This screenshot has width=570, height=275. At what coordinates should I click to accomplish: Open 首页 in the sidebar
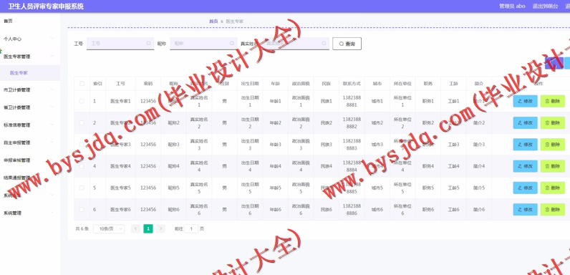30,21
